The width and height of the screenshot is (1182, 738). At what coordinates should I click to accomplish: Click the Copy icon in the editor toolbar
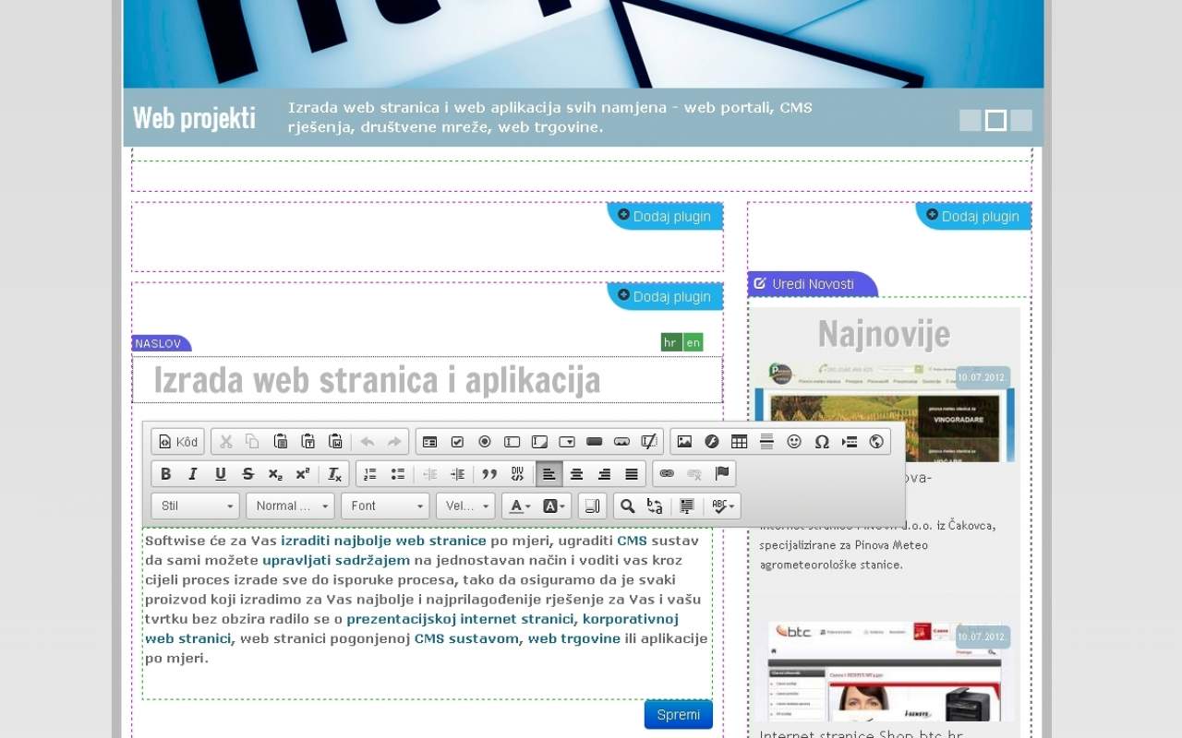coord(252,442)
